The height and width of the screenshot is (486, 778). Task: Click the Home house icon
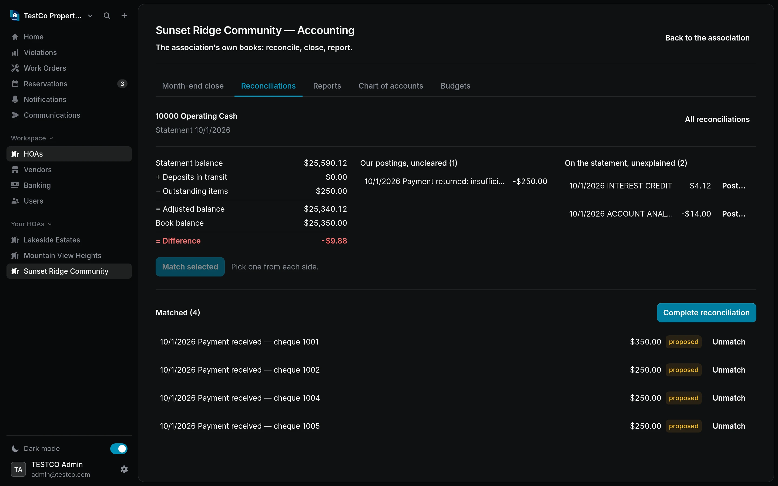coord(15,37)
